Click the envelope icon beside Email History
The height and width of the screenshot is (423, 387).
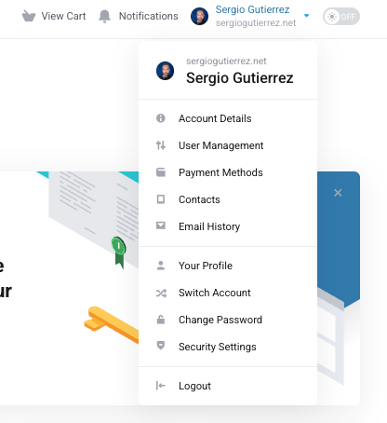161,225
